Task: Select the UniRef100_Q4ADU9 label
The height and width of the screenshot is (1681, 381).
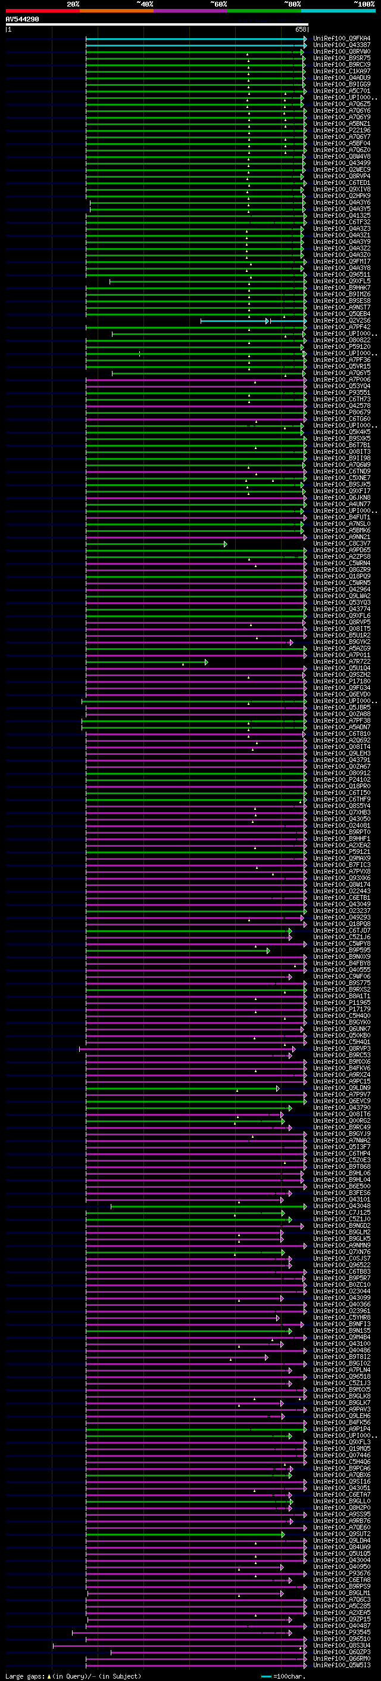Action: [x=342, y=78]
